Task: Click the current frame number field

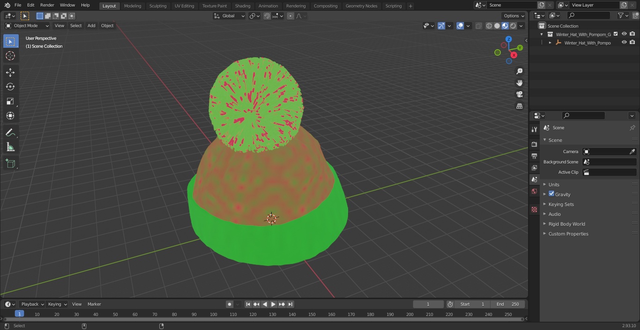Action: pos(428,304)
